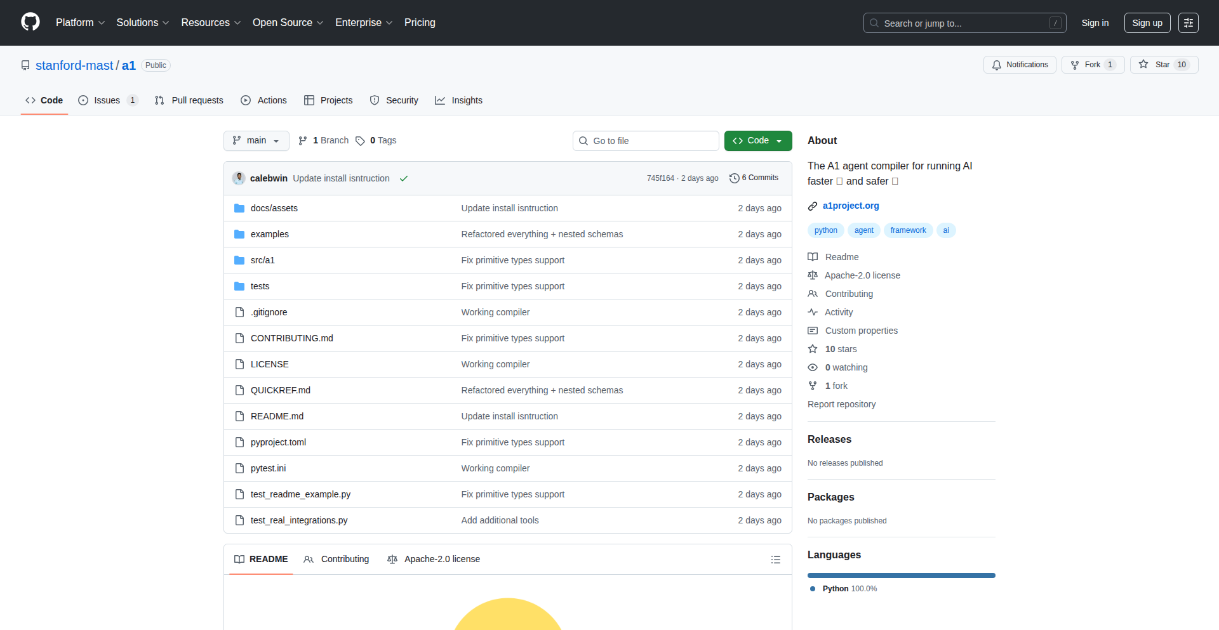Image resolution: width=1219 pixels, height=630 pixels.
Task: Open the examples folder
Action: 269,234
